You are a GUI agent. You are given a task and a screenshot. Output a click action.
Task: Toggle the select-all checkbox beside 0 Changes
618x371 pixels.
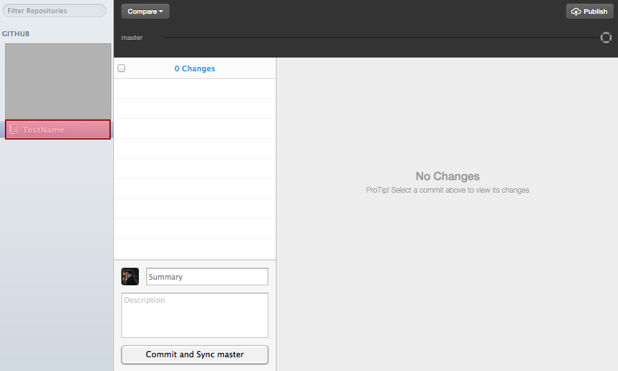[x=121, y=68]
